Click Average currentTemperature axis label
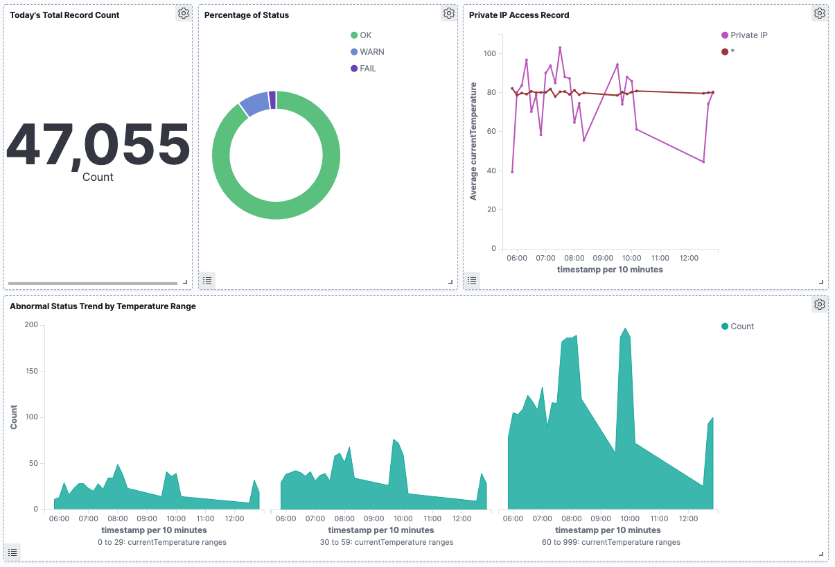This screenshot has height=567, width=835. click(x=474, y=141)
